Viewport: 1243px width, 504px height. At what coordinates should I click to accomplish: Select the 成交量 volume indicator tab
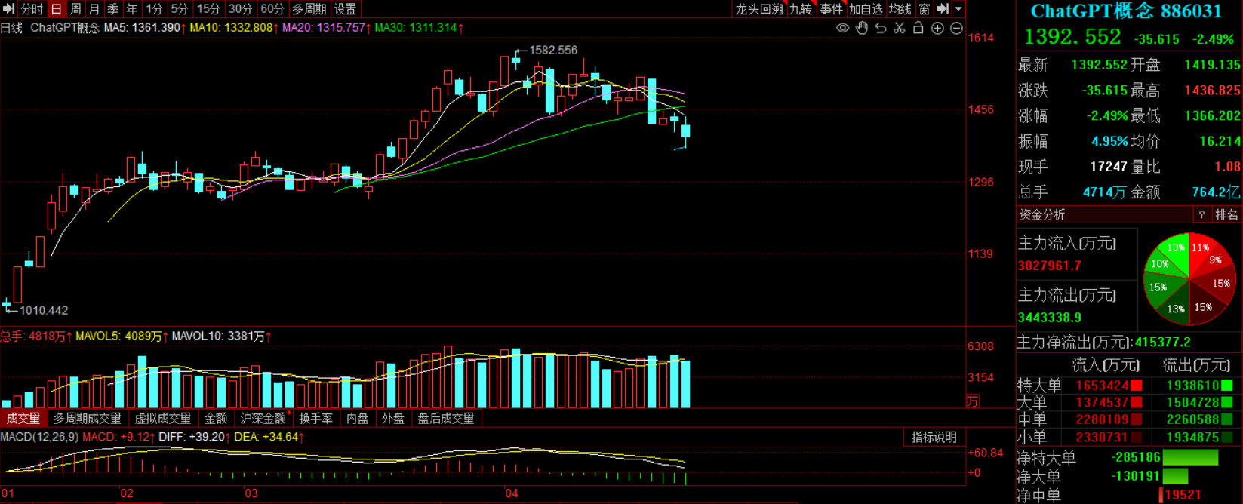point(23,418)
